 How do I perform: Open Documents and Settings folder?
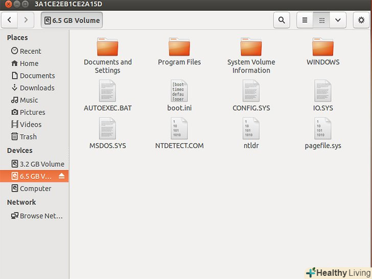tap(107, 56)
